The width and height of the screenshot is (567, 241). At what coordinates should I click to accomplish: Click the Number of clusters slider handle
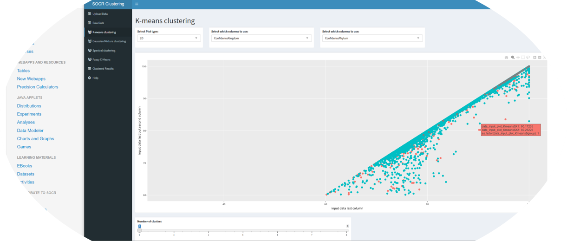139,230
